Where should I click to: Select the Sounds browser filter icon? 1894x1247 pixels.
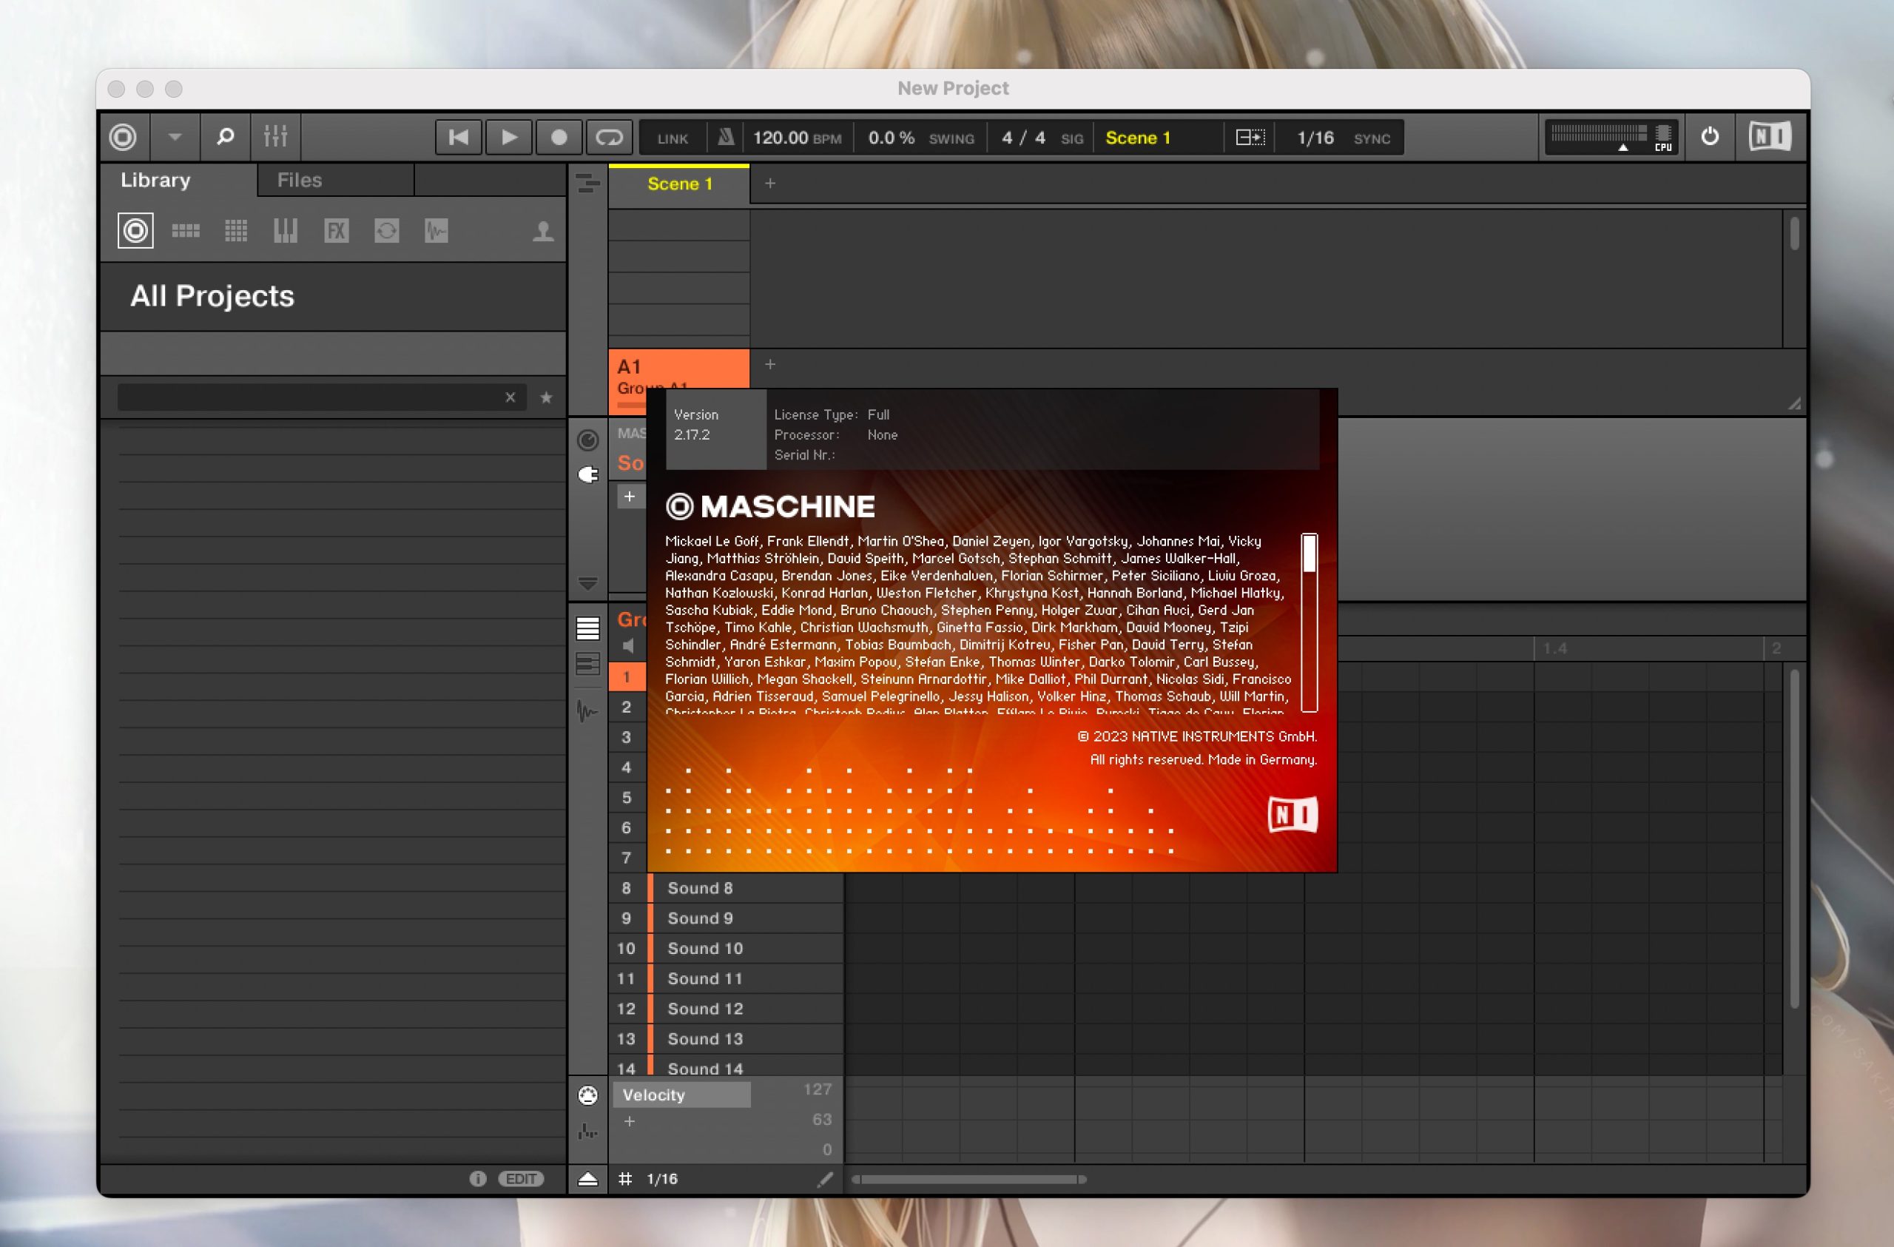(x=235, y=232)
